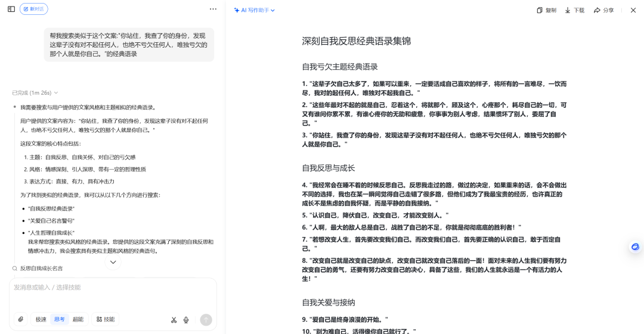The height and width of the screenshot is (334, 644).
Task: Share the document with 分享
Action: pos(603,10)
